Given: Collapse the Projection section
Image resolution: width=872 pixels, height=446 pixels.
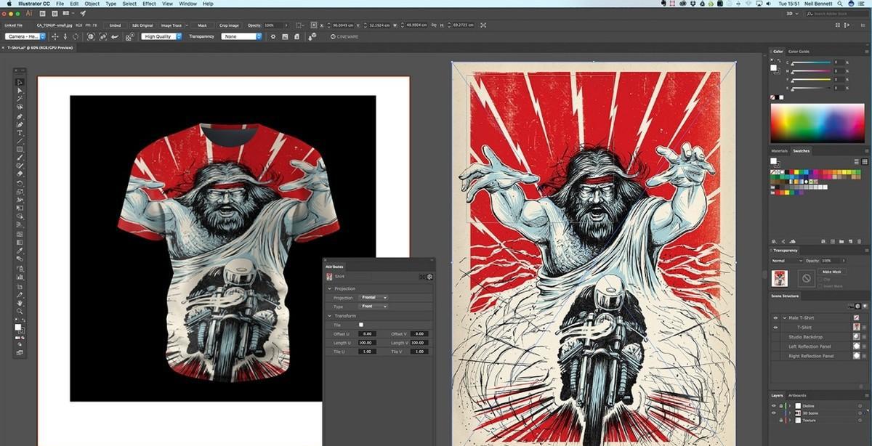Looking at the screenshot, I should click(x=329, y=288).
